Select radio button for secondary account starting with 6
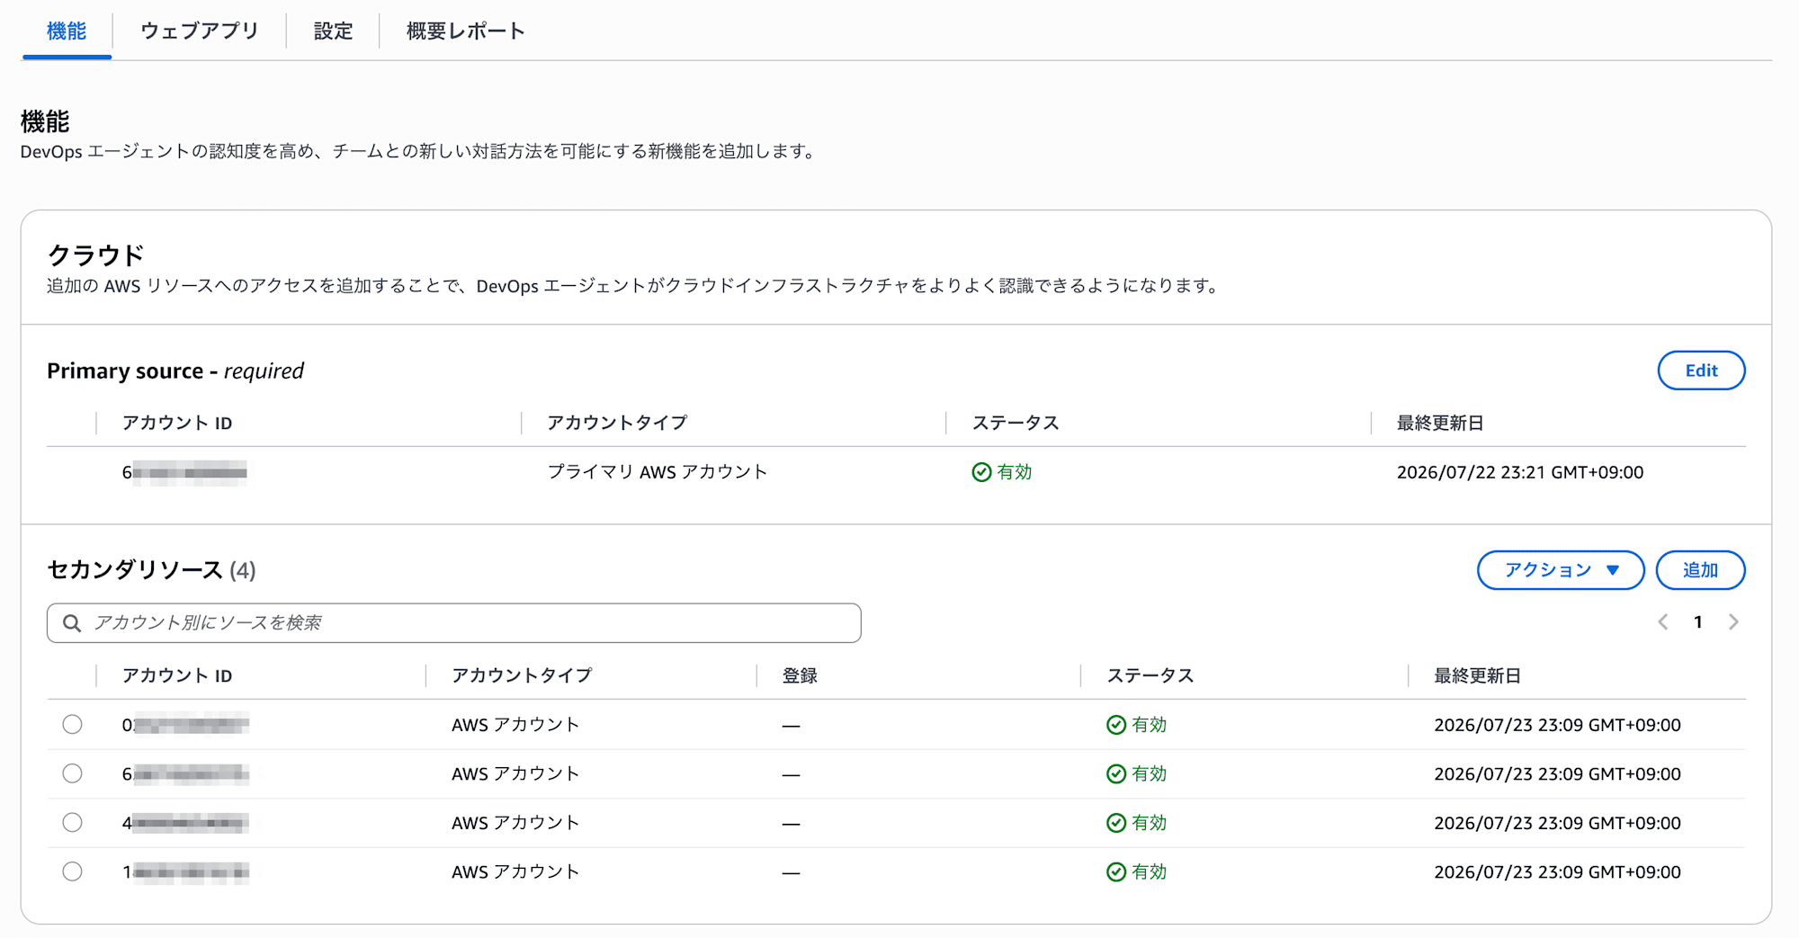 [73, 773]
